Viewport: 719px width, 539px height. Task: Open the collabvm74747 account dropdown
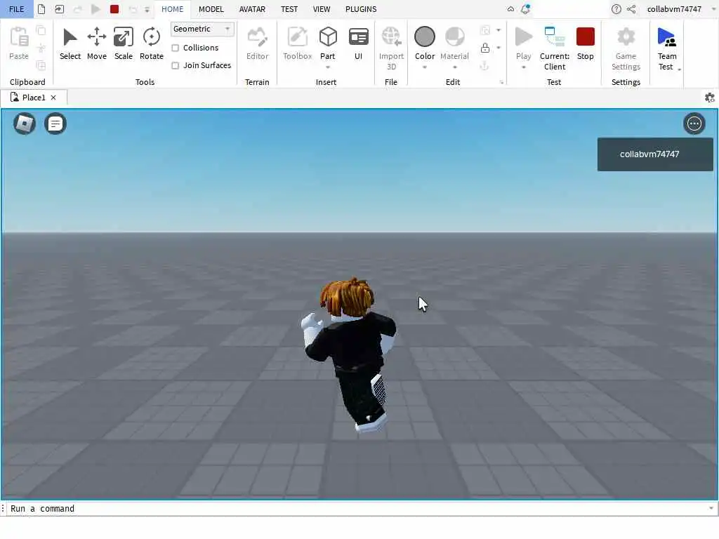tap(713, 8)
